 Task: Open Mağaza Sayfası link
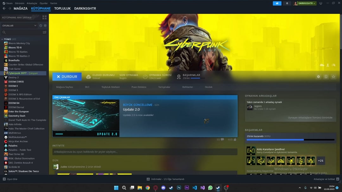[x=65, y=87]
